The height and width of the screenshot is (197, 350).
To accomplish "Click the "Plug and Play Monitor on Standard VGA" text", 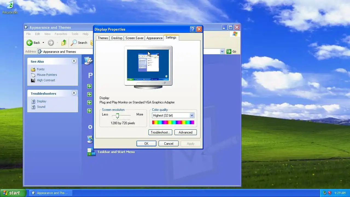I will click(x=137, y=102).
